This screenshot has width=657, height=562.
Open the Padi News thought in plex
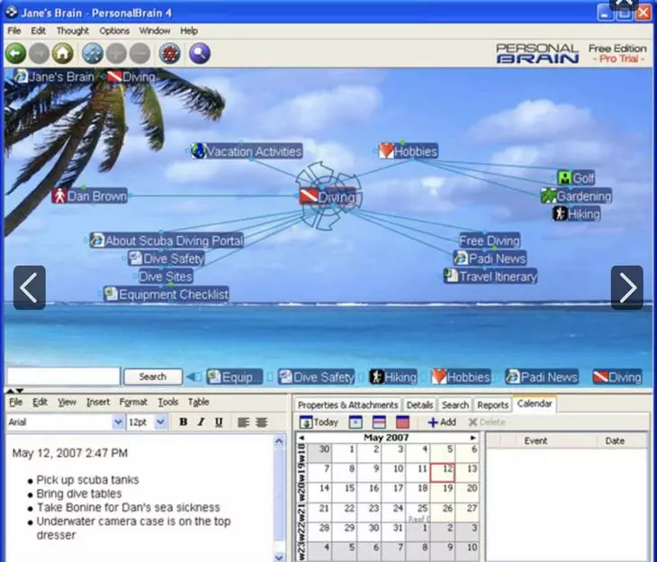(x=490, y=258)
